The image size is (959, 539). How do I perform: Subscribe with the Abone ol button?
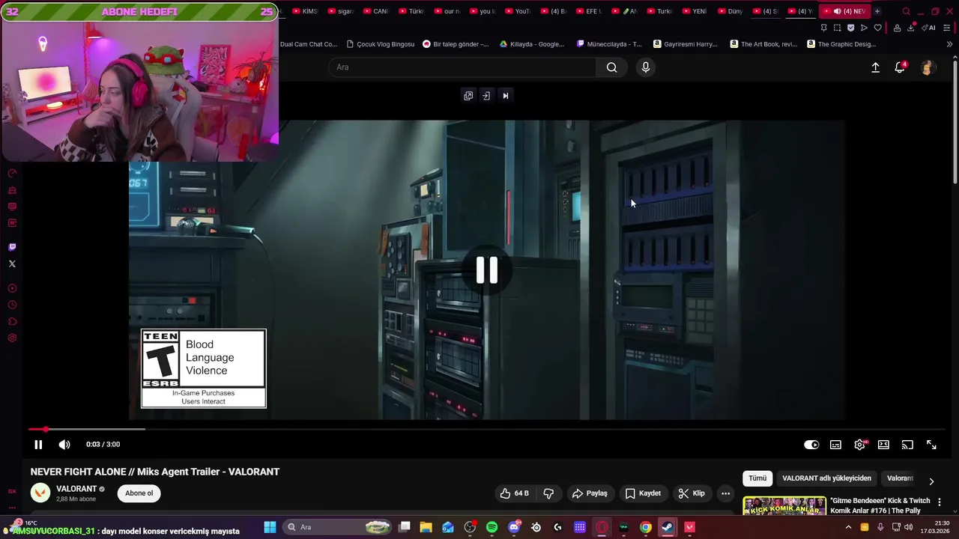[139, 493]
